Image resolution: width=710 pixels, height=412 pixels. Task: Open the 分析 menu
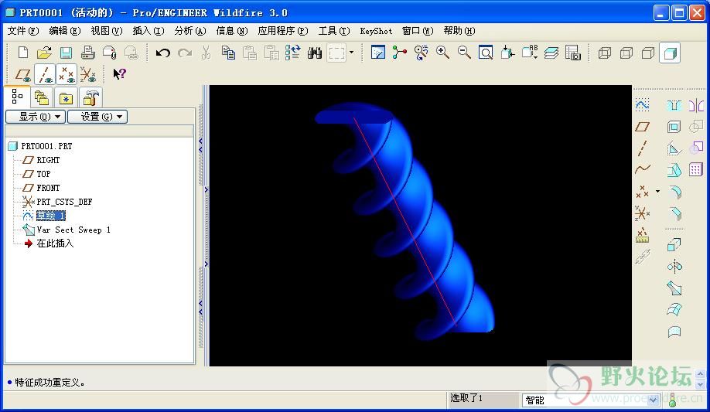tap(189, 31)
